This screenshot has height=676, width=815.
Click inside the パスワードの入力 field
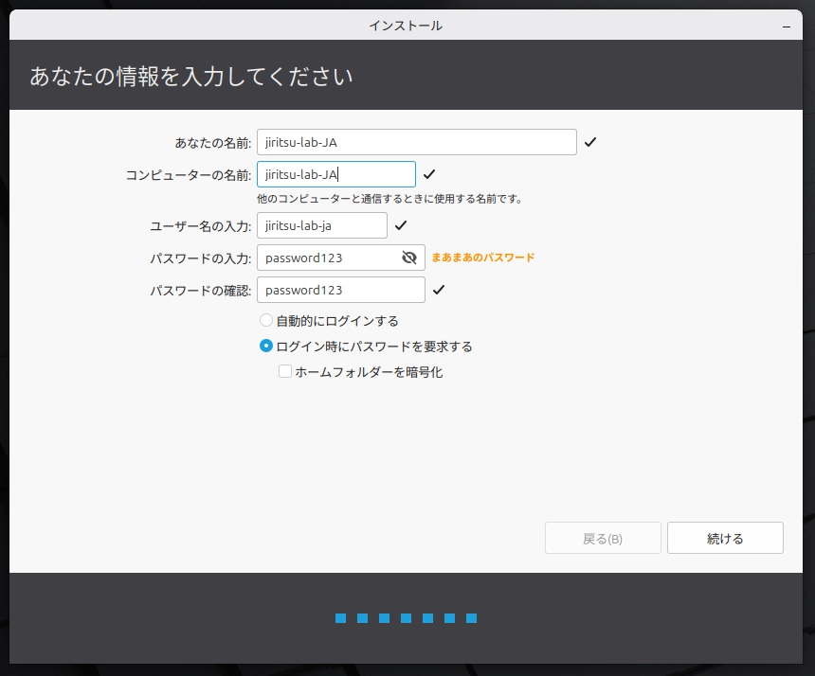click(x=327, y=258)
